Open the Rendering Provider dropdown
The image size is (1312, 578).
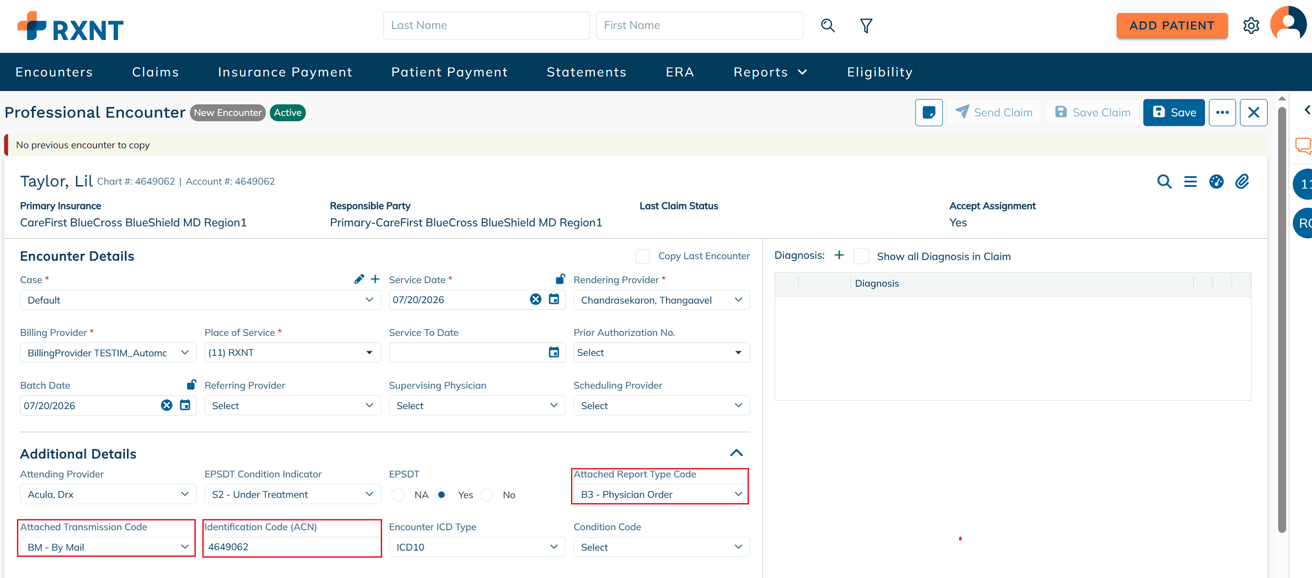(661, 300)
